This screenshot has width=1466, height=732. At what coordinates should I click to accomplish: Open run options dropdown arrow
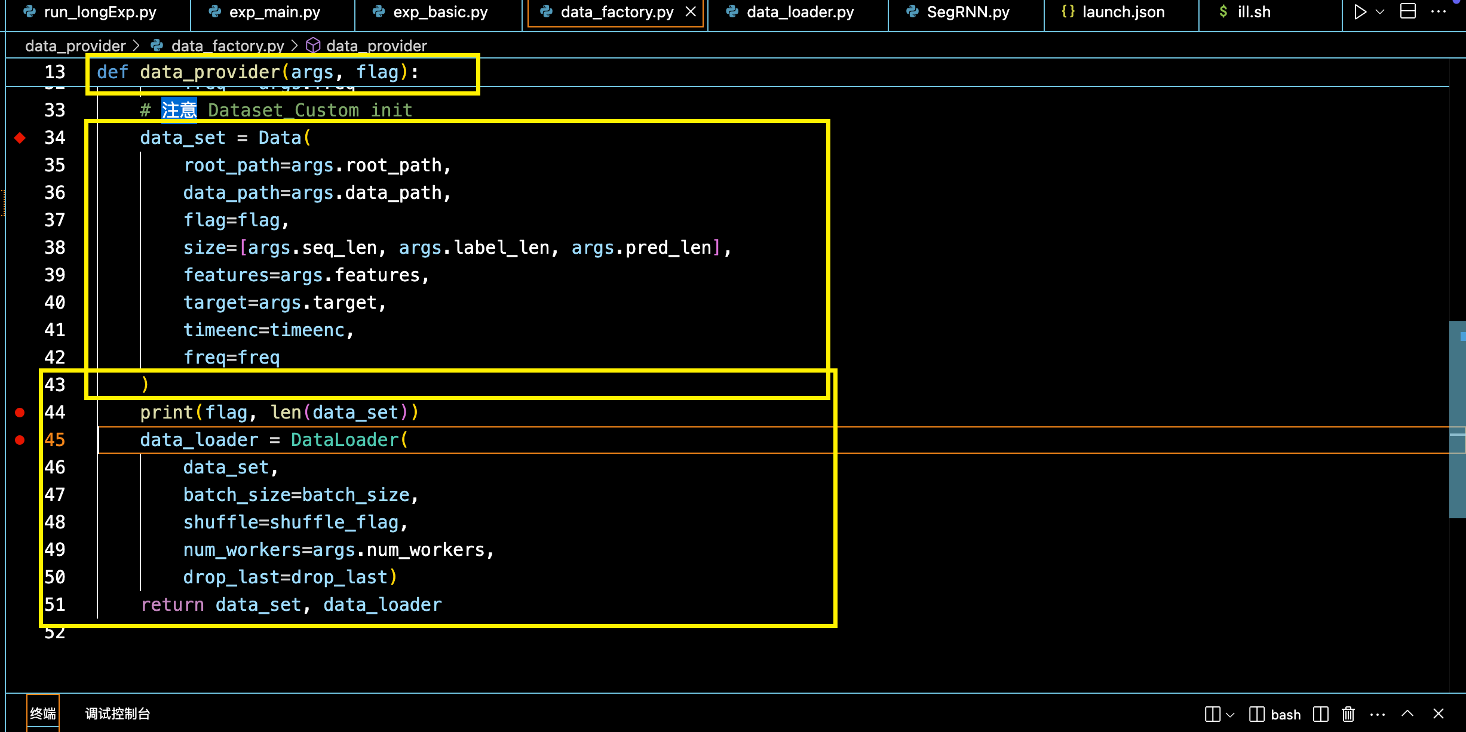tap(1380, 12)
